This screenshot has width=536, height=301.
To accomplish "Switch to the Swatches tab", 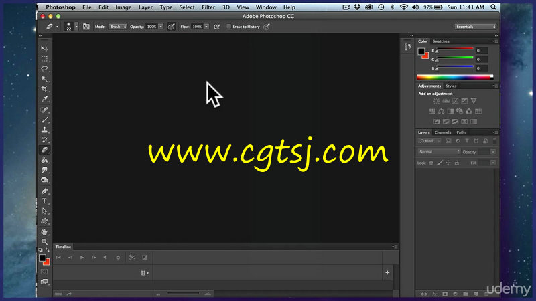I will pyautogui.click(x=441, y=41).
